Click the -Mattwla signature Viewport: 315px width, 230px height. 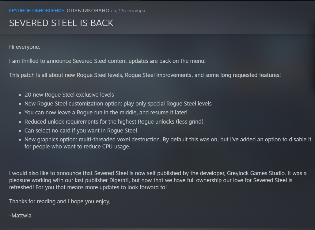[20, 215]
